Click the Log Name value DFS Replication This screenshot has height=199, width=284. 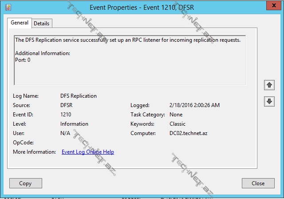(79, 96)
